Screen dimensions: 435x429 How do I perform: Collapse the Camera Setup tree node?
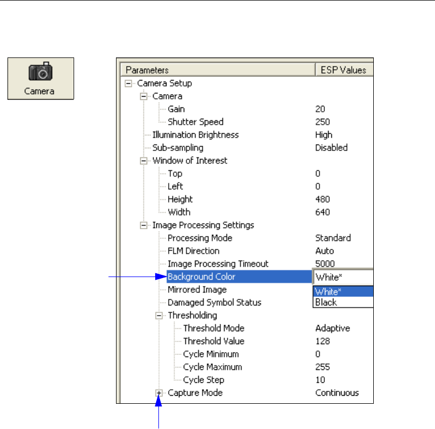(x=128, y=83)
